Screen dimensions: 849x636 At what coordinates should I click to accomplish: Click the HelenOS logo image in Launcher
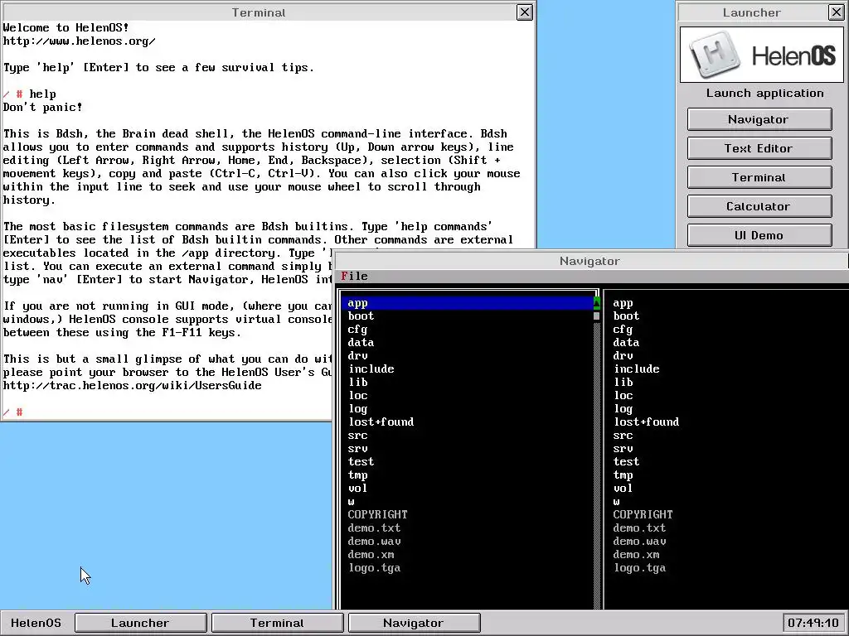click(x=761, y=55)
